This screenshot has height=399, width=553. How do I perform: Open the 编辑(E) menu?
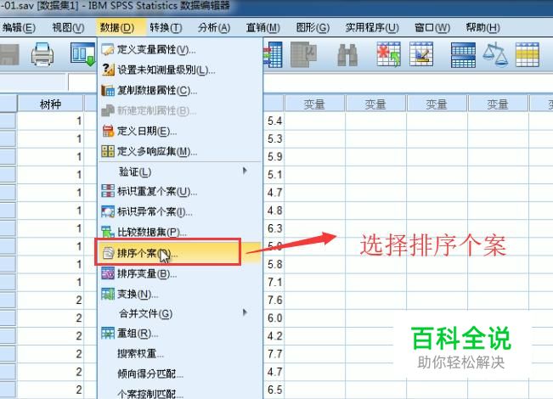[19, 27]
